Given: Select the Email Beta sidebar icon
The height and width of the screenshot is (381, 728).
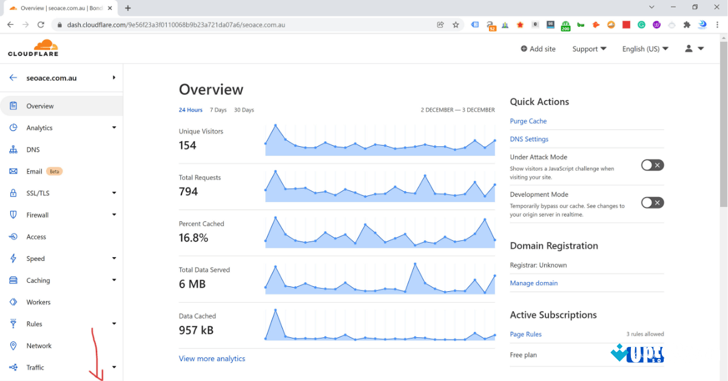Looking at the screenshot, I should [x=13, y=171].
